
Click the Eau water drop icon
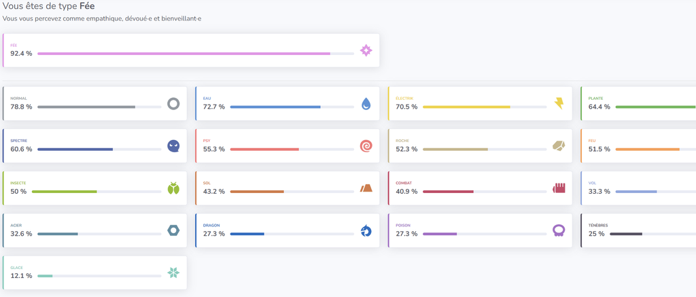click(366, 104)
